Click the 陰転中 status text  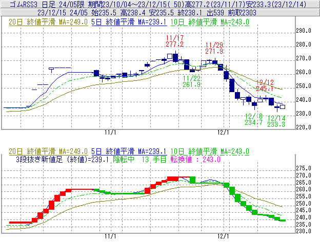pyautogui.click(x=124, y=160)
